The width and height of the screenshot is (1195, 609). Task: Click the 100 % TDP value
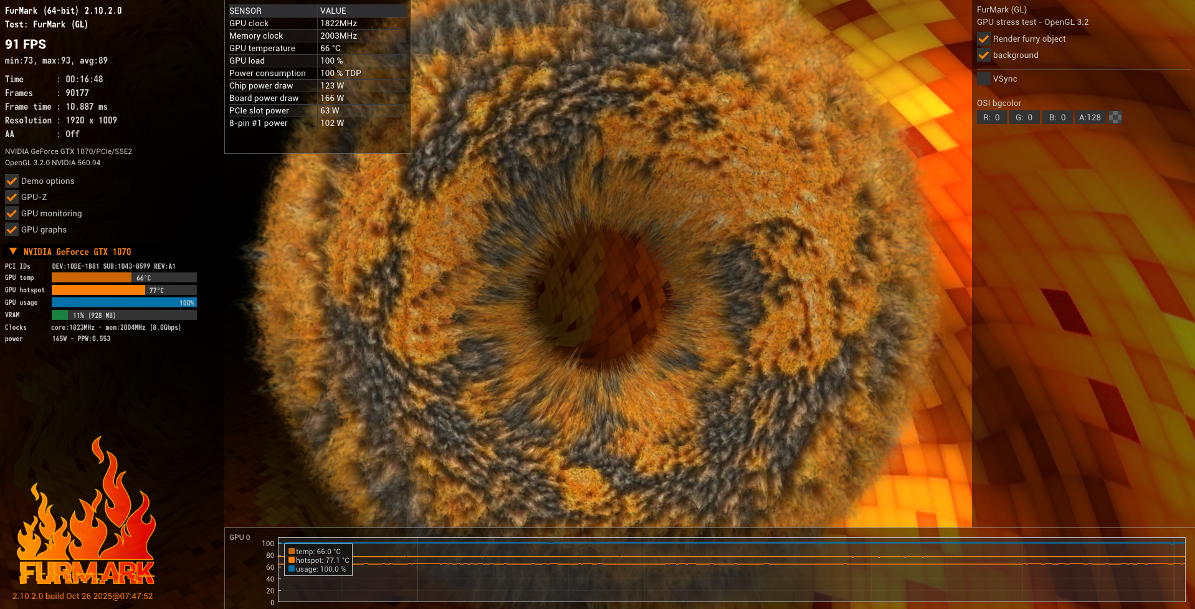[x=341, y=73]
